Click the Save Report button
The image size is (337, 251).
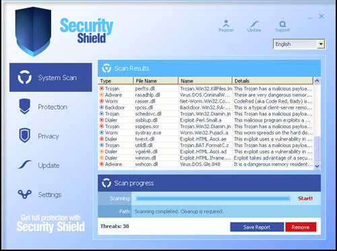tap(257, 227)
